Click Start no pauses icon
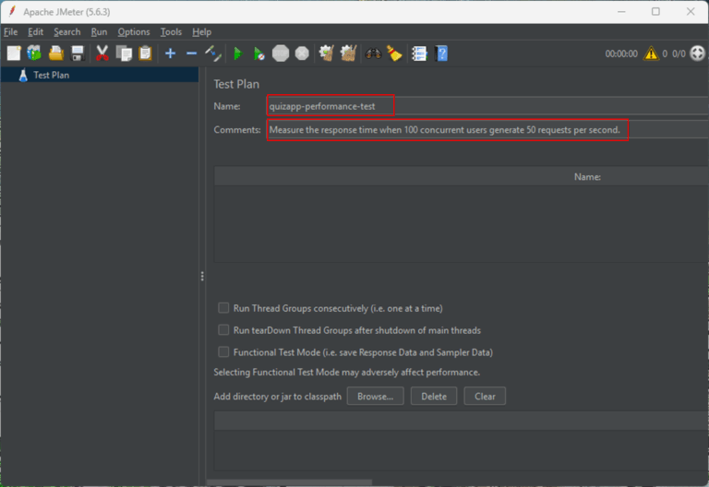This screenshot has width=709, height=487. click(x=259, y=53)
